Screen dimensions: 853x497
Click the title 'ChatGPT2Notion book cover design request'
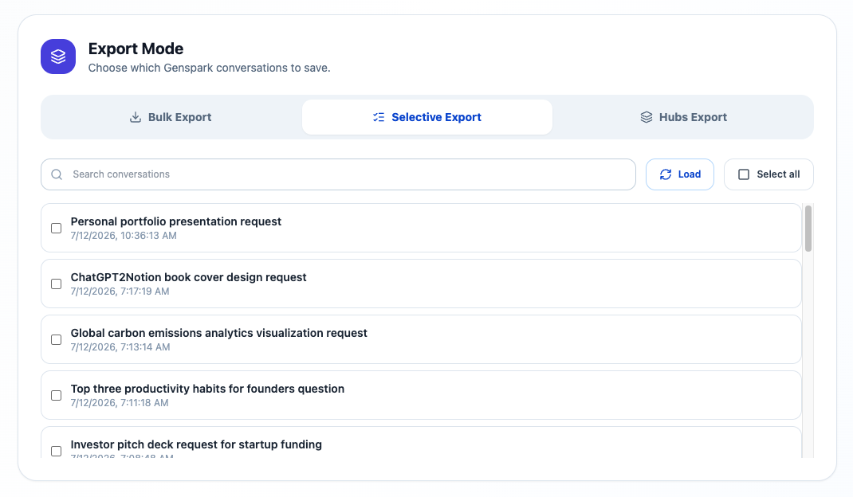[188, 277]
